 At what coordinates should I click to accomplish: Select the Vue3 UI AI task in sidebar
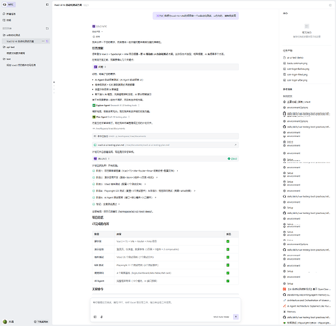click(x=20, y=41)
